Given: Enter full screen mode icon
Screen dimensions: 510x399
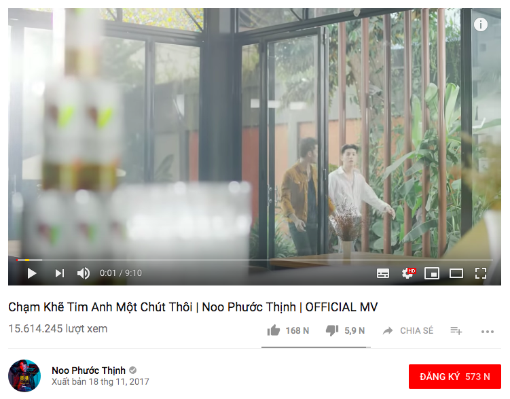Looking at the screenshot, I should [x=480, y=273].
